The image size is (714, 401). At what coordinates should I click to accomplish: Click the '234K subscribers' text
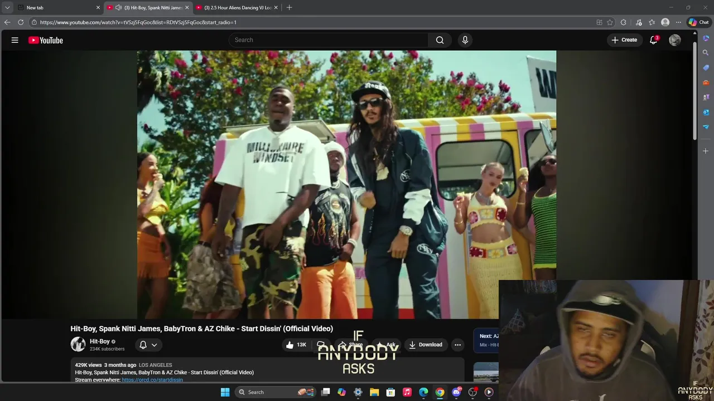pos(107,349)
